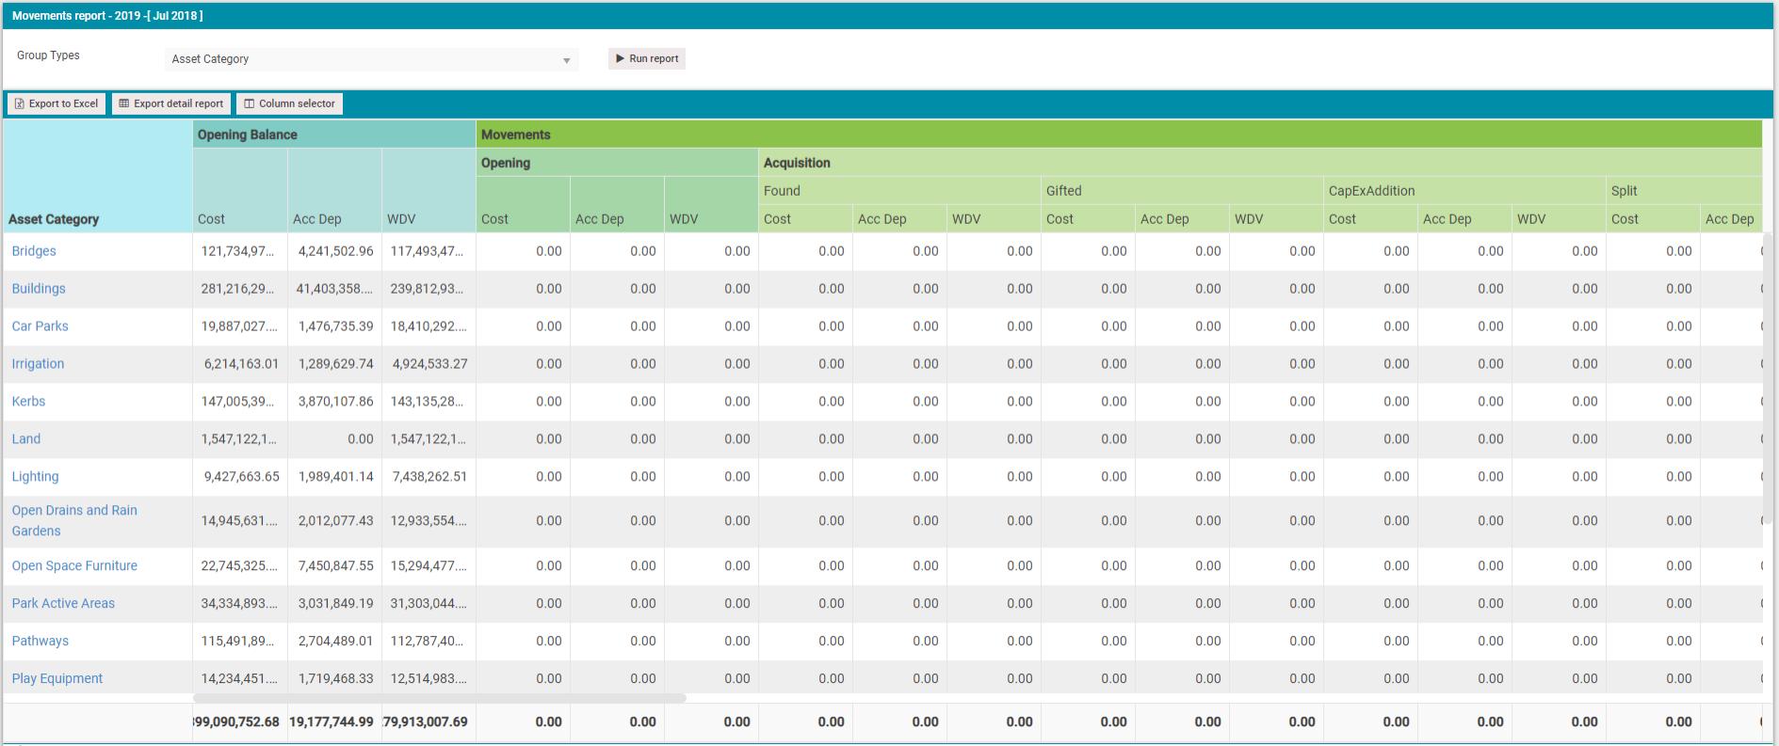Select Park Active Areas Acc Dep 3,031,849.19
The height and width of the screenshot is (746, 1779).
click(335, 604)
